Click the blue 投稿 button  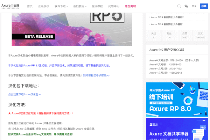(x=204, y=6)
